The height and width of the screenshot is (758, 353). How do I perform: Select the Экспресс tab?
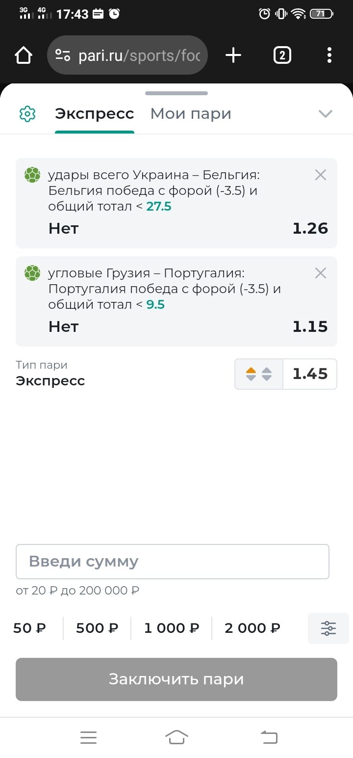(94, 114)
